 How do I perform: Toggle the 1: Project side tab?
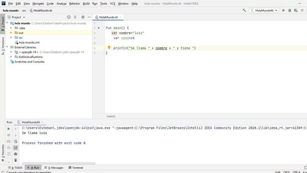(2, 24)
